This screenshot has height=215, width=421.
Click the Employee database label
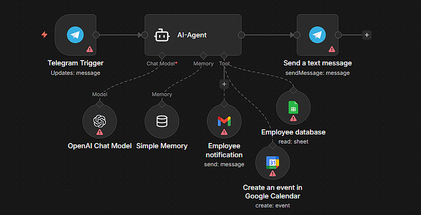(293, 132)
